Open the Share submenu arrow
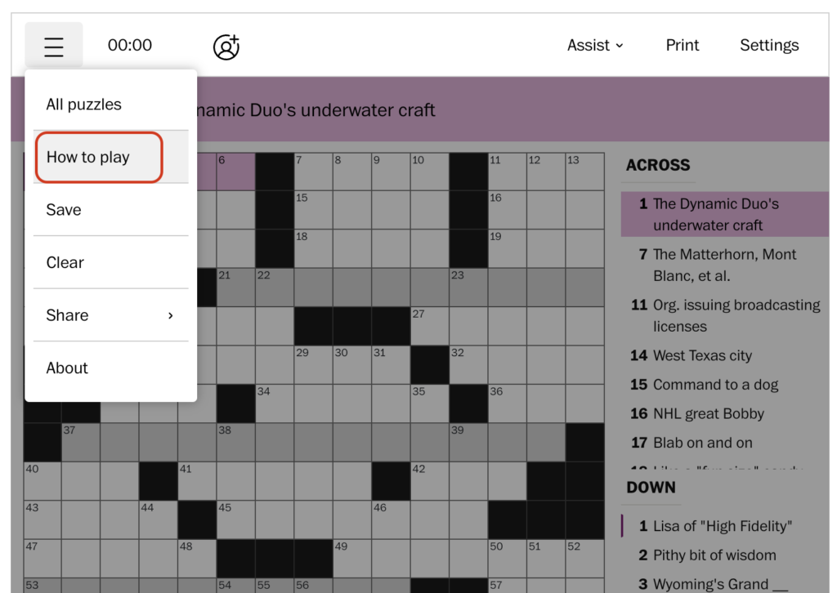This screenshot has width=837, height=593. pyautogui.click(x=171, y=316)
